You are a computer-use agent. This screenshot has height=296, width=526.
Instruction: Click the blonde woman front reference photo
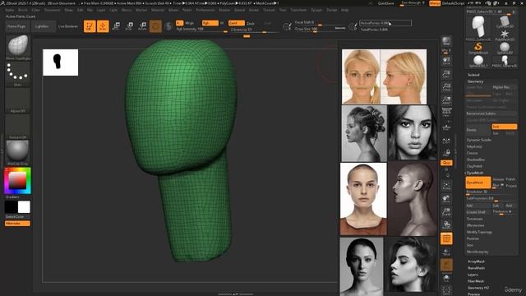tap(361, 76)
